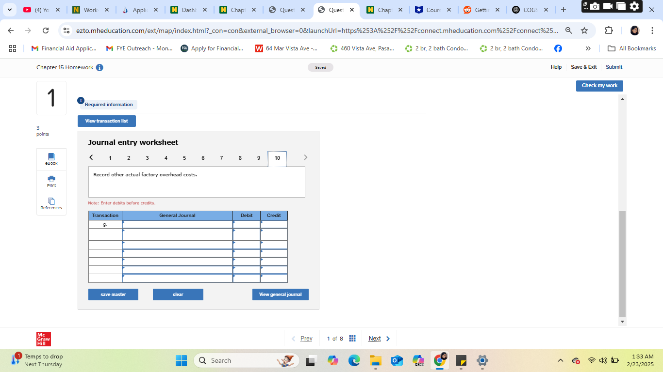Bookmark this page with the star icon
663x372 pixels.
point(584,31)
